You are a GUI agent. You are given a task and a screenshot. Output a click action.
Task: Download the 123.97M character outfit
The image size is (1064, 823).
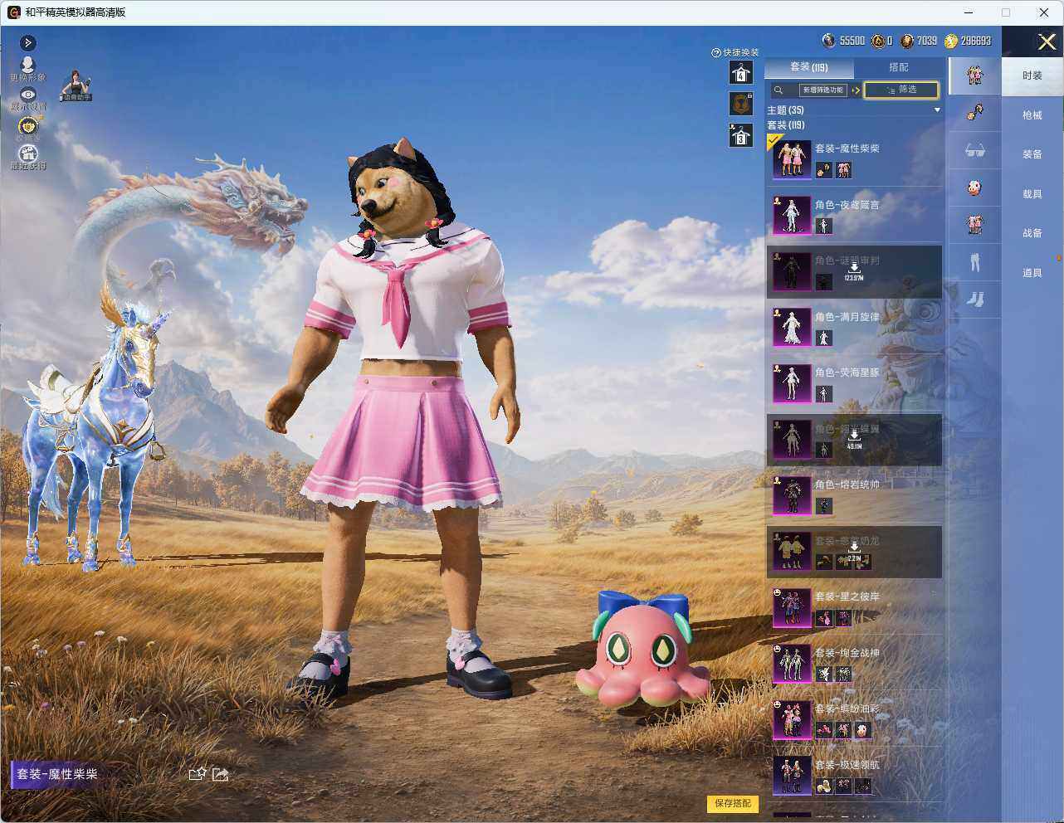pos(854,271)
